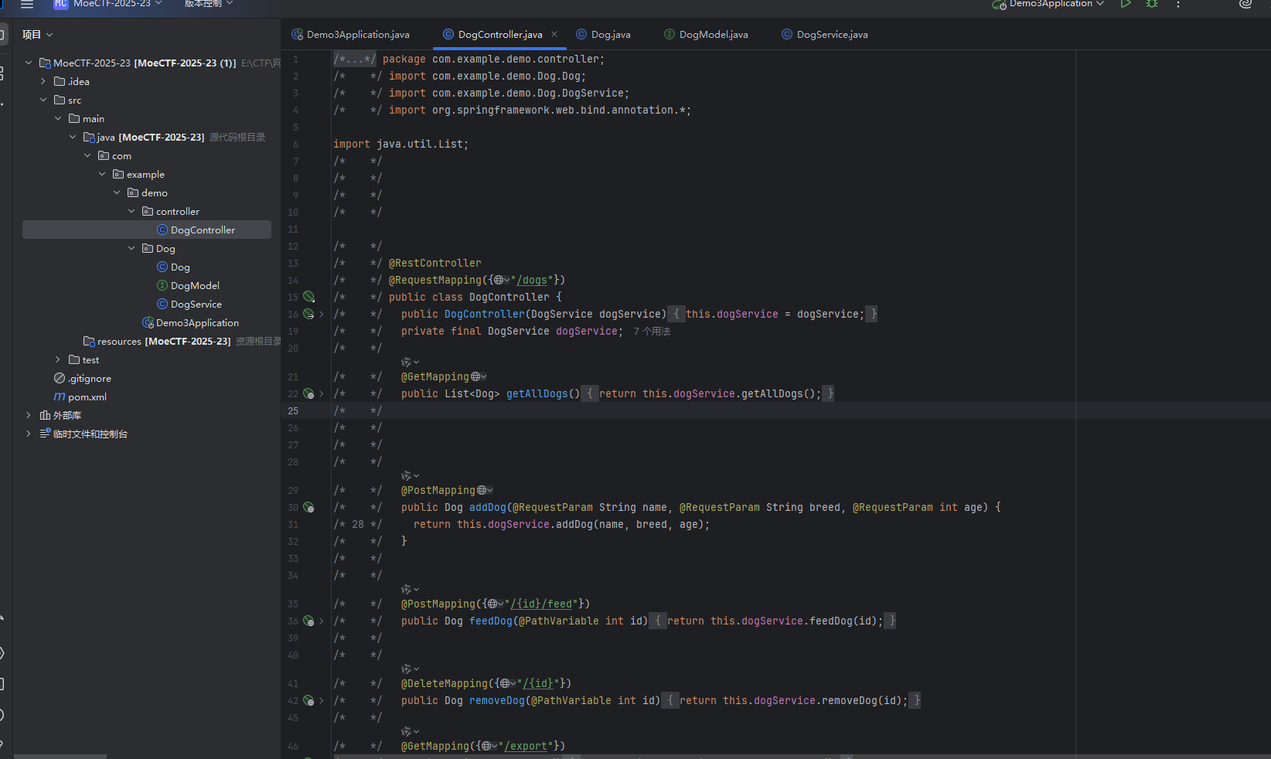Click endpoint gutter icon for addDog line

308,508
